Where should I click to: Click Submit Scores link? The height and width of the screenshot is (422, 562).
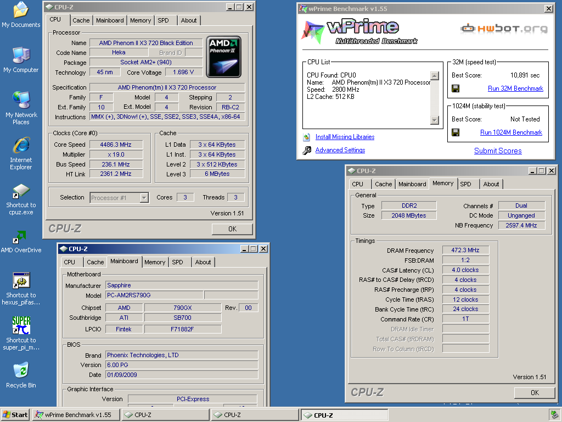click(498, 151)
